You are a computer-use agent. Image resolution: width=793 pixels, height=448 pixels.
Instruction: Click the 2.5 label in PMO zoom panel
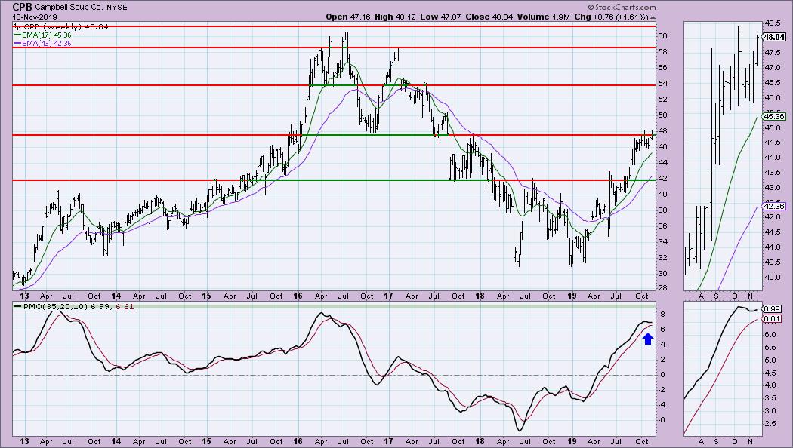tap(770, 423)
